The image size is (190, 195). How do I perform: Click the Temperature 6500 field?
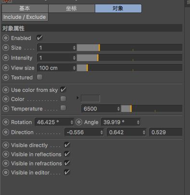[x=101, y=109]
